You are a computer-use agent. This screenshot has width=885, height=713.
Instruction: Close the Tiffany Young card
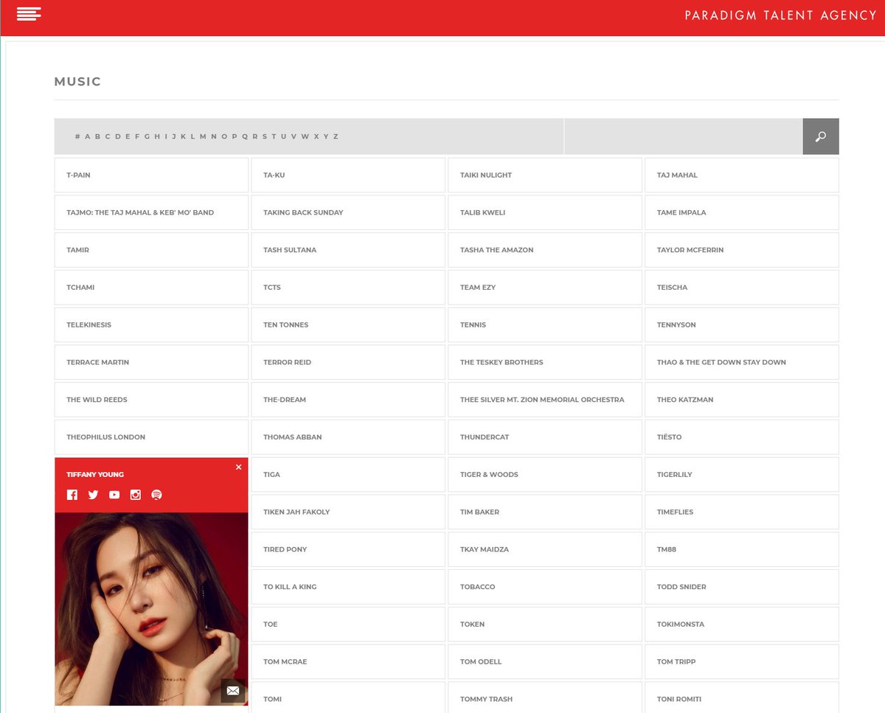point(238,467)
